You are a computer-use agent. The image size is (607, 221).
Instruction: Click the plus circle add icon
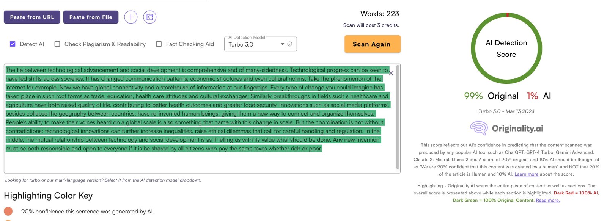131,17
